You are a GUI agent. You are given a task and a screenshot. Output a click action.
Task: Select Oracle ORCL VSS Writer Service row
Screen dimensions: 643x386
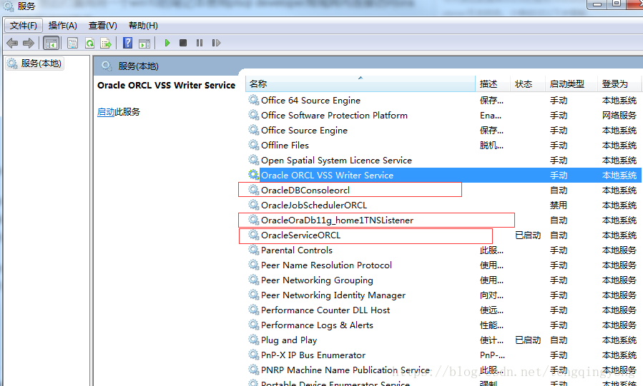point(443,176)
